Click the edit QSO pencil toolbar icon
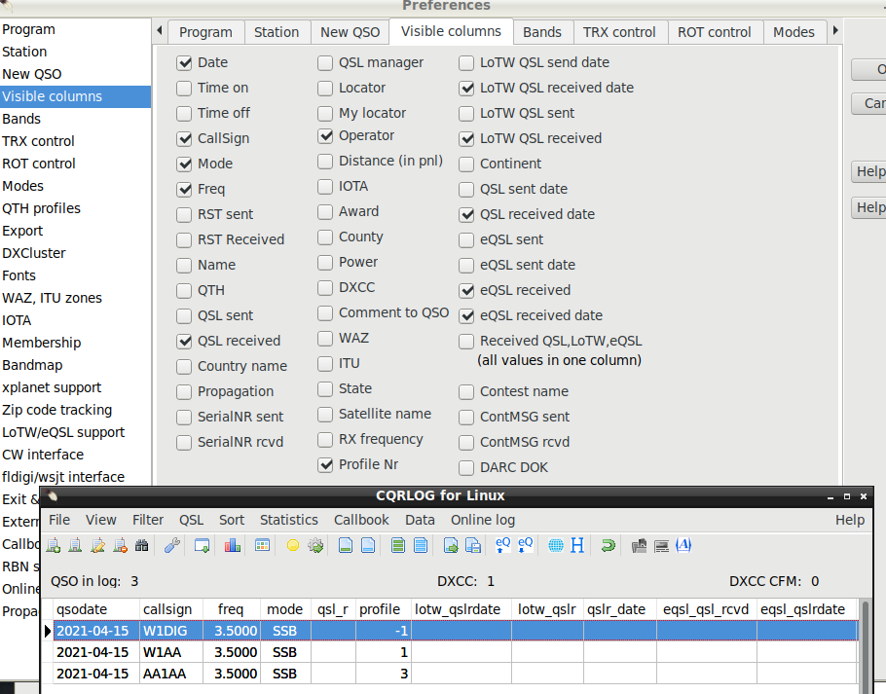 click(x=97, y=545)
